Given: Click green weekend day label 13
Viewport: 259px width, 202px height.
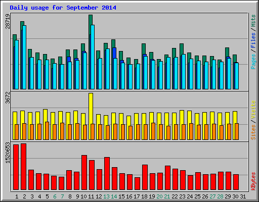Looking at the screenshot, I should pyautogui.click(x=106, y=196).
